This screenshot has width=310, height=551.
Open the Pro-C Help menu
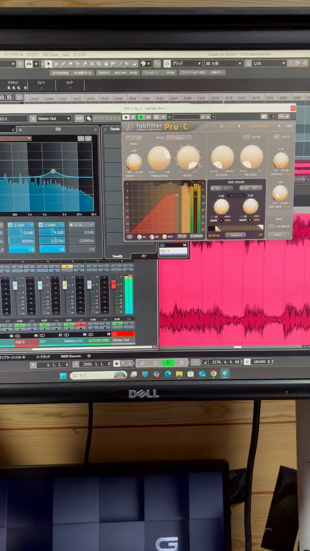(x=289, y=126)
